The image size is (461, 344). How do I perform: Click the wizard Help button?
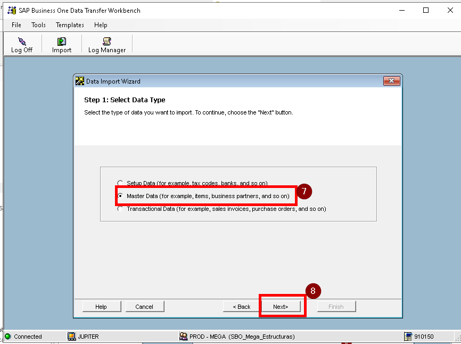tap(102, 306)
